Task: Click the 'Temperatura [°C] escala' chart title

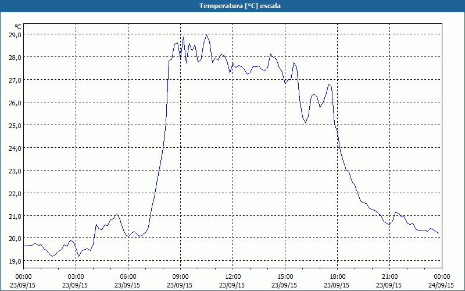Action: pyautogui.click(x=240, y=6)
